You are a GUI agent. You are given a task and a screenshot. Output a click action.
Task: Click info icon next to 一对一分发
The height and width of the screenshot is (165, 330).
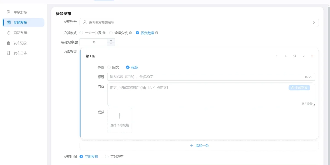104,33
